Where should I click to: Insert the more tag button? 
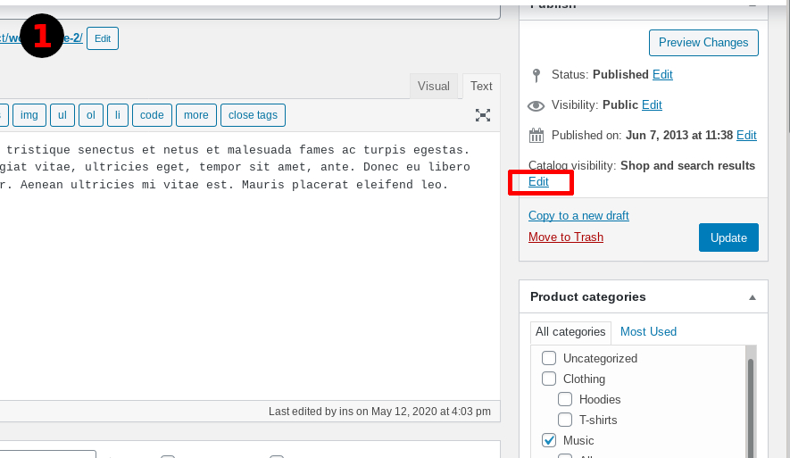[x=196, y=115]
